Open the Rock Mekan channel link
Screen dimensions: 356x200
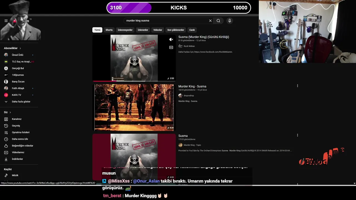tap(189, 46)
